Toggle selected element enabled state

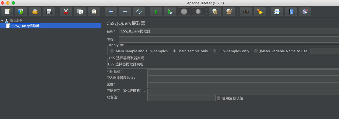tap(139, 12)
